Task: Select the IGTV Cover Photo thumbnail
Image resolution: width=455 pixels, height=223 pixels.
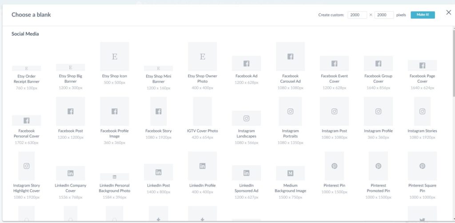Action: tap(202, 111)
